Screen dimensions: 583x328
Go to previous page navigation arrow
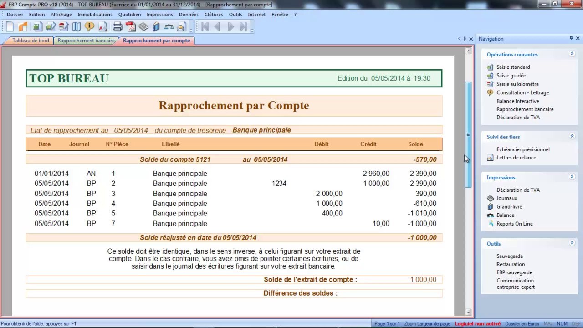pos(218,27)
